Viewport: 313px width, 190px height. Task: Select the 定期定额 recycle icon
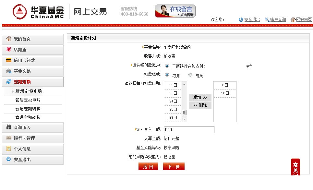[9, 82]
